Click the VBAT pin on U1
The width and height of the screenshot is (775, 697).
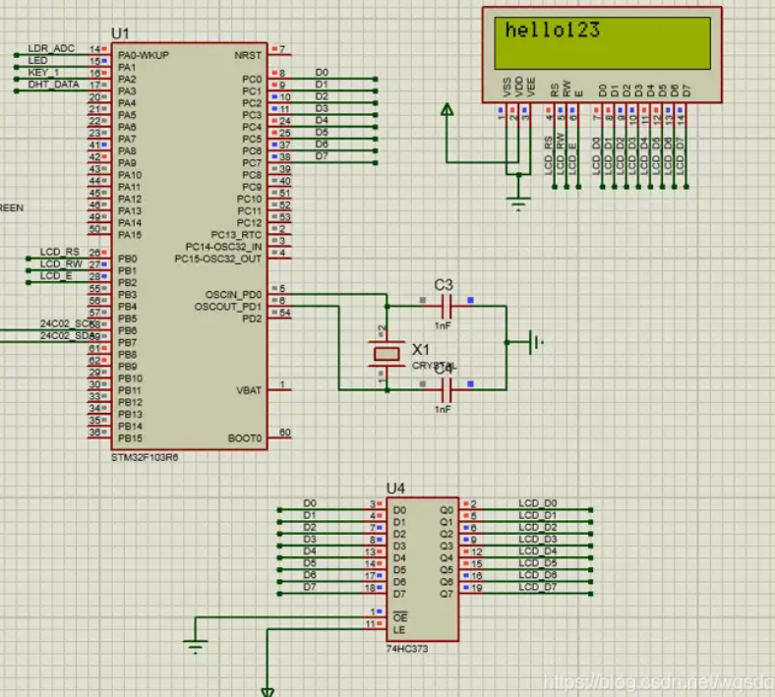tap(249, 390)
